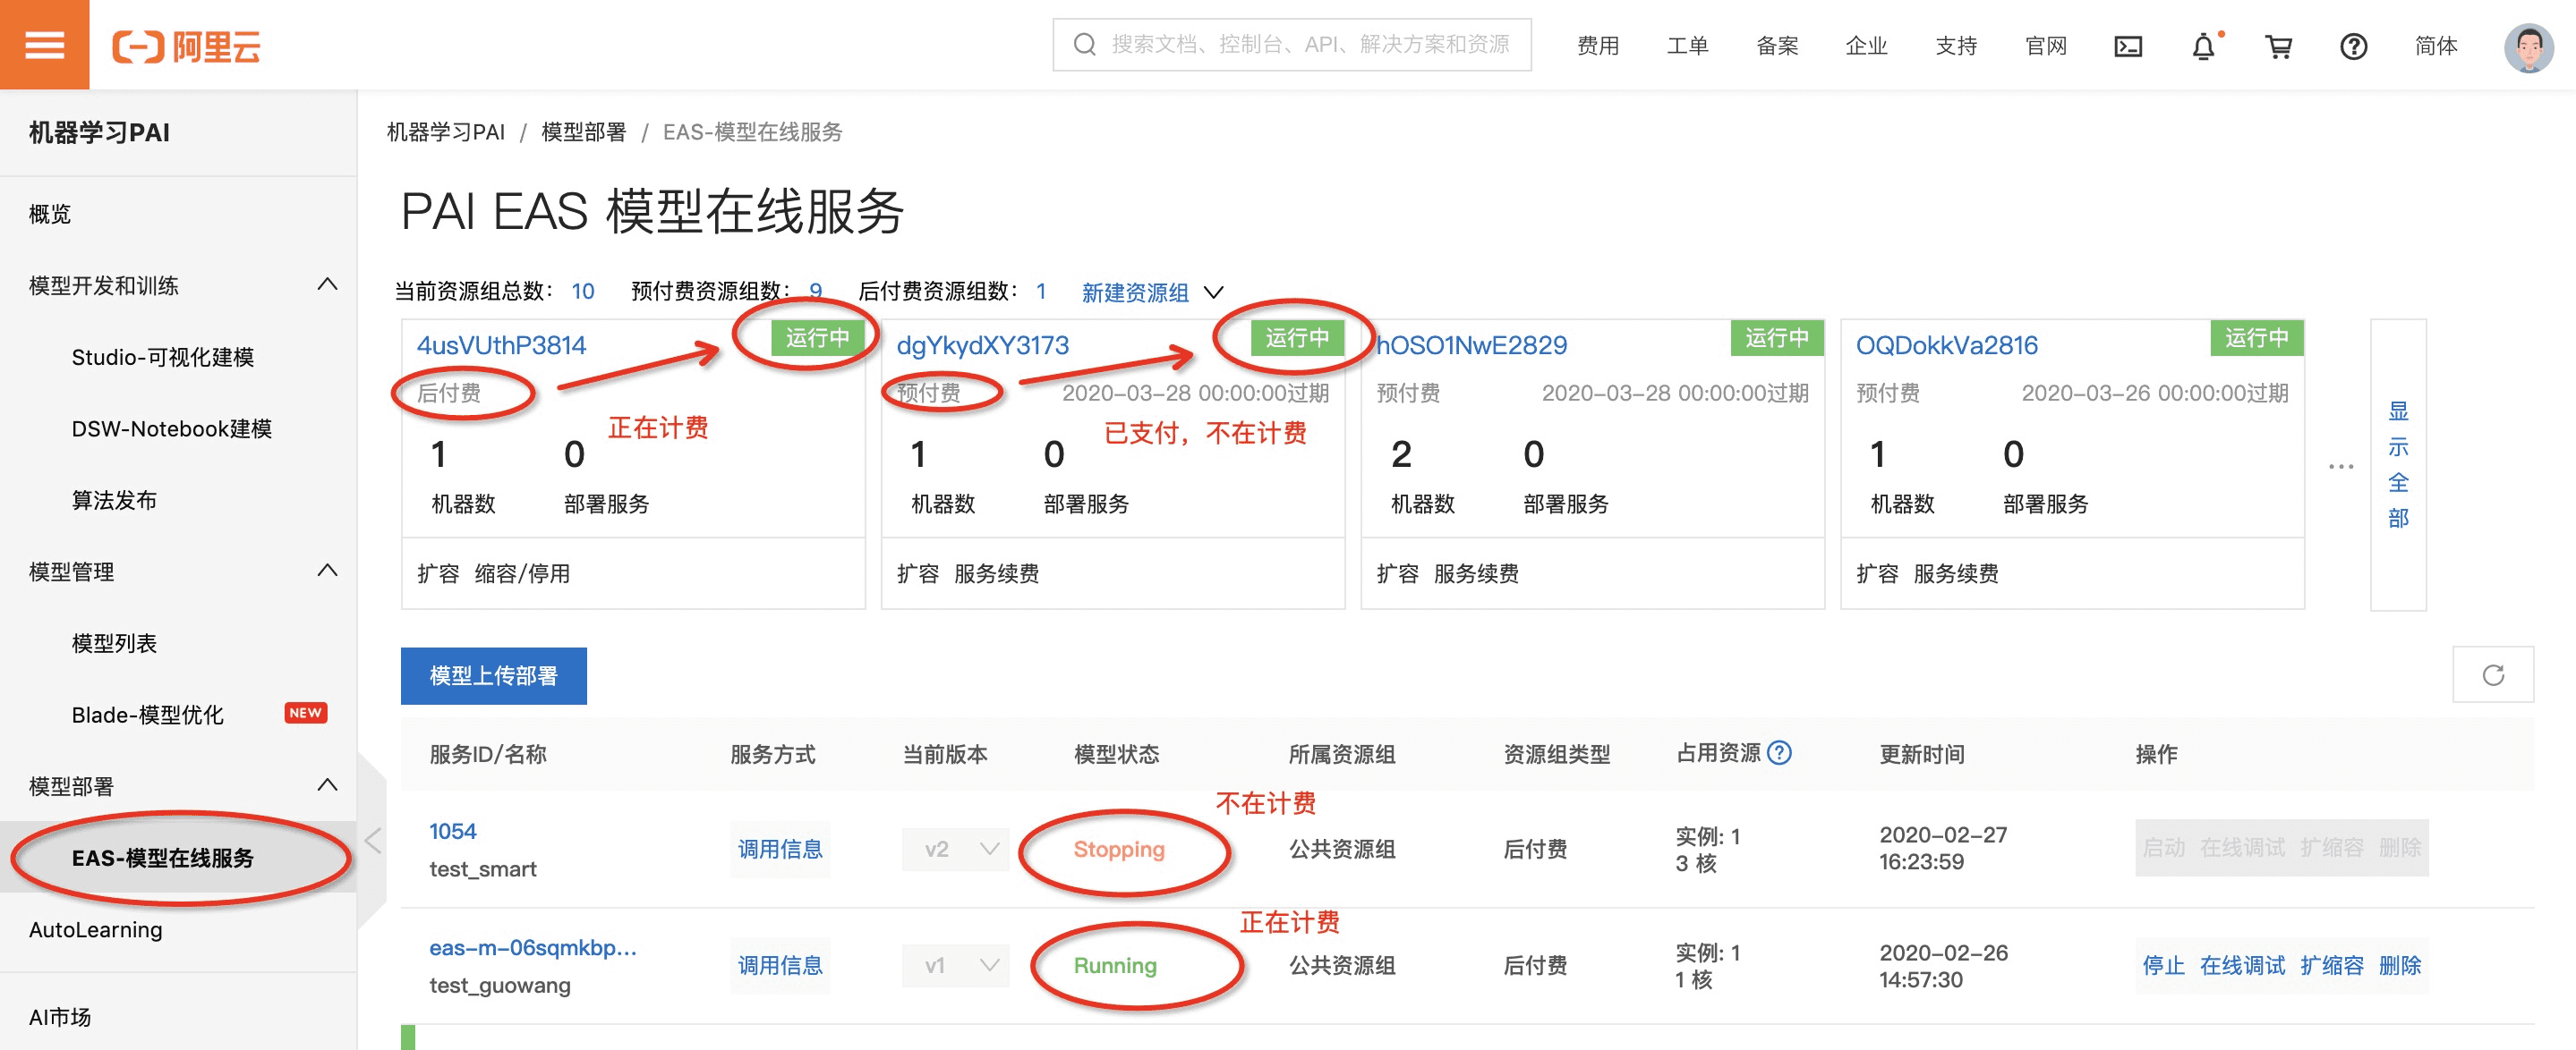Viewport: 2576px width, 1050px height.
Task: Open service eas-m-06sqmkbp…
Action: [532, 947]
